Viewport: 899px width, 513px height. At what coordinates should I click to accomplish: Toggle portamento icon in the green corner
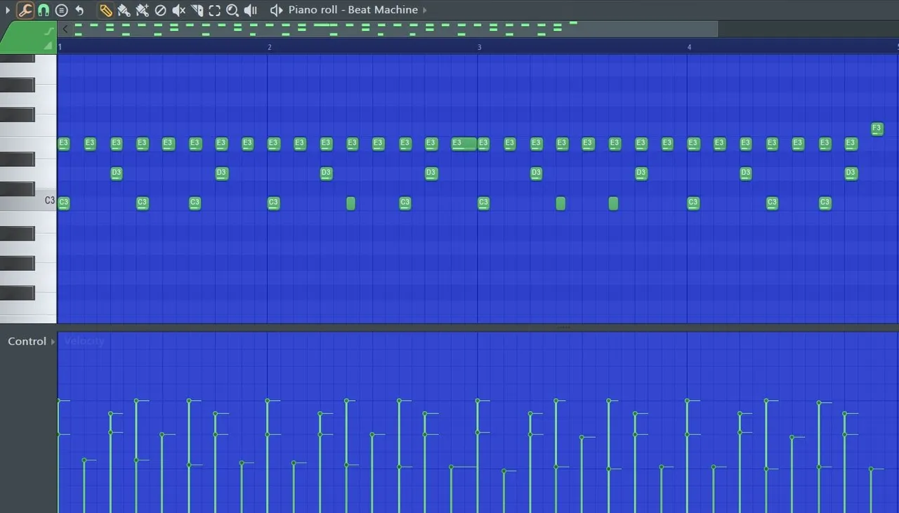coord(49,31)
